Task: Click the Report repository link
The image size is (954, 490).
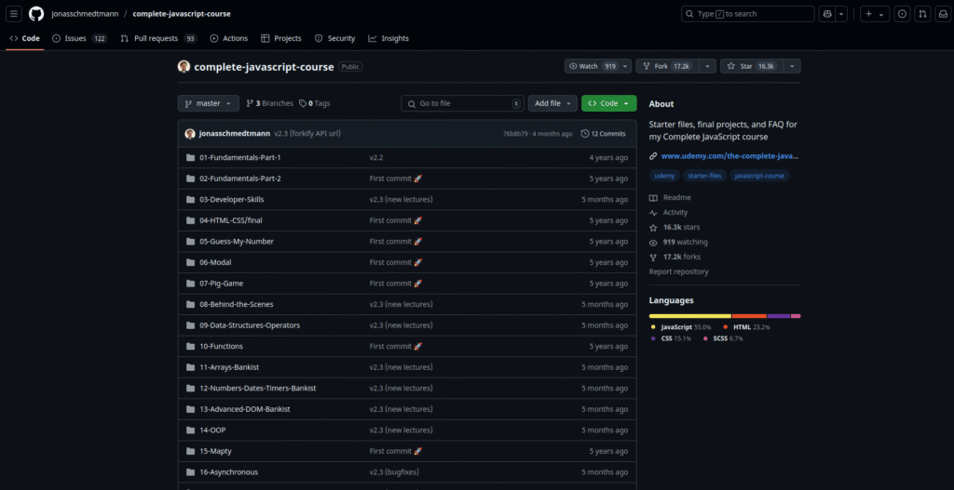Action: 678,271
